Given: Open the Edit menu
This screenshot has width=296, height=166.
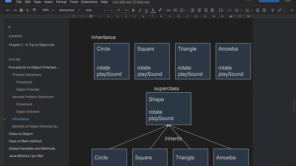Looking at the screenshot, I should [28, 2].
